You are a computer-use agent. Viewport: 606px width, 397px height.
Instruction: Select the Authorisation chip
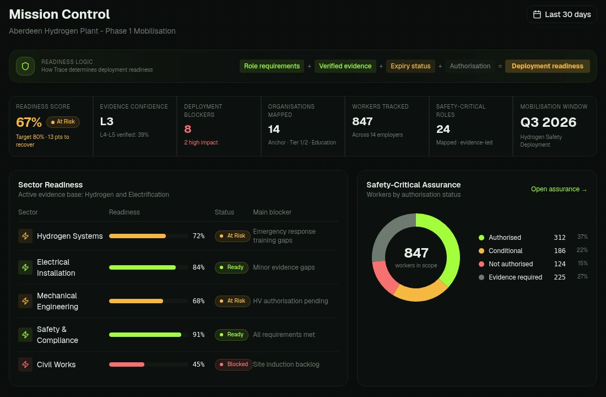[470, 66]
